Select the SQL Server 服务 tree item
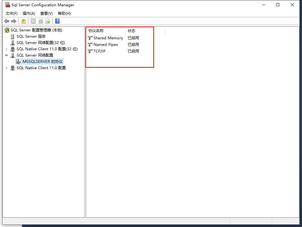The width and height of the screenshot is (302, 227). (31, 36)
